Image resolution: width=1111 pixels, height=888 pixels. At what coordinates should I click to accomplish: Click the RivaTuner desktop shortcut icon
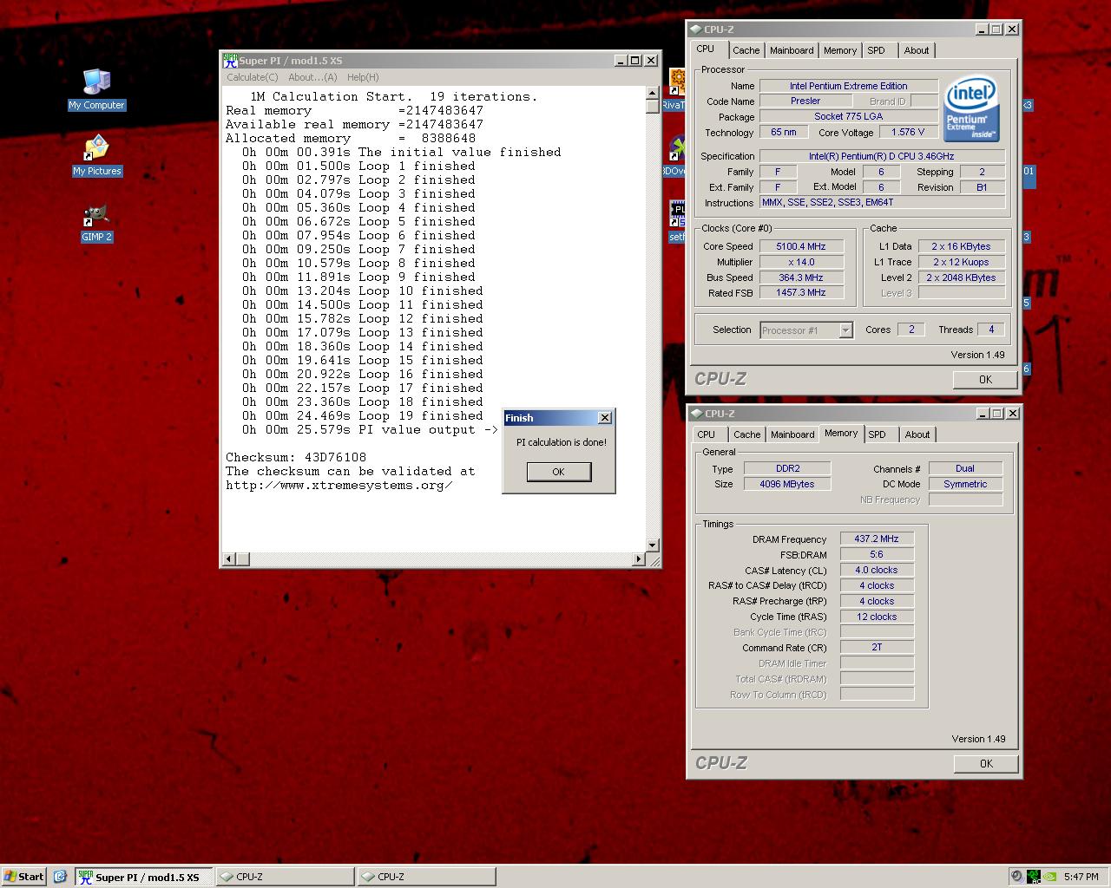[678, 83]
